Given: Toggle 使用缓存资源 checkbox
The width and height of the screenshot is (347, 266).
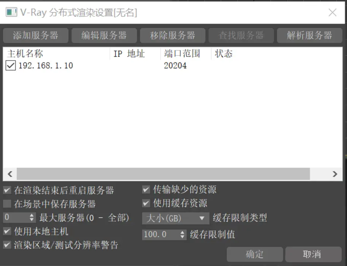Looking at the screenshot, I should [146, 203].
